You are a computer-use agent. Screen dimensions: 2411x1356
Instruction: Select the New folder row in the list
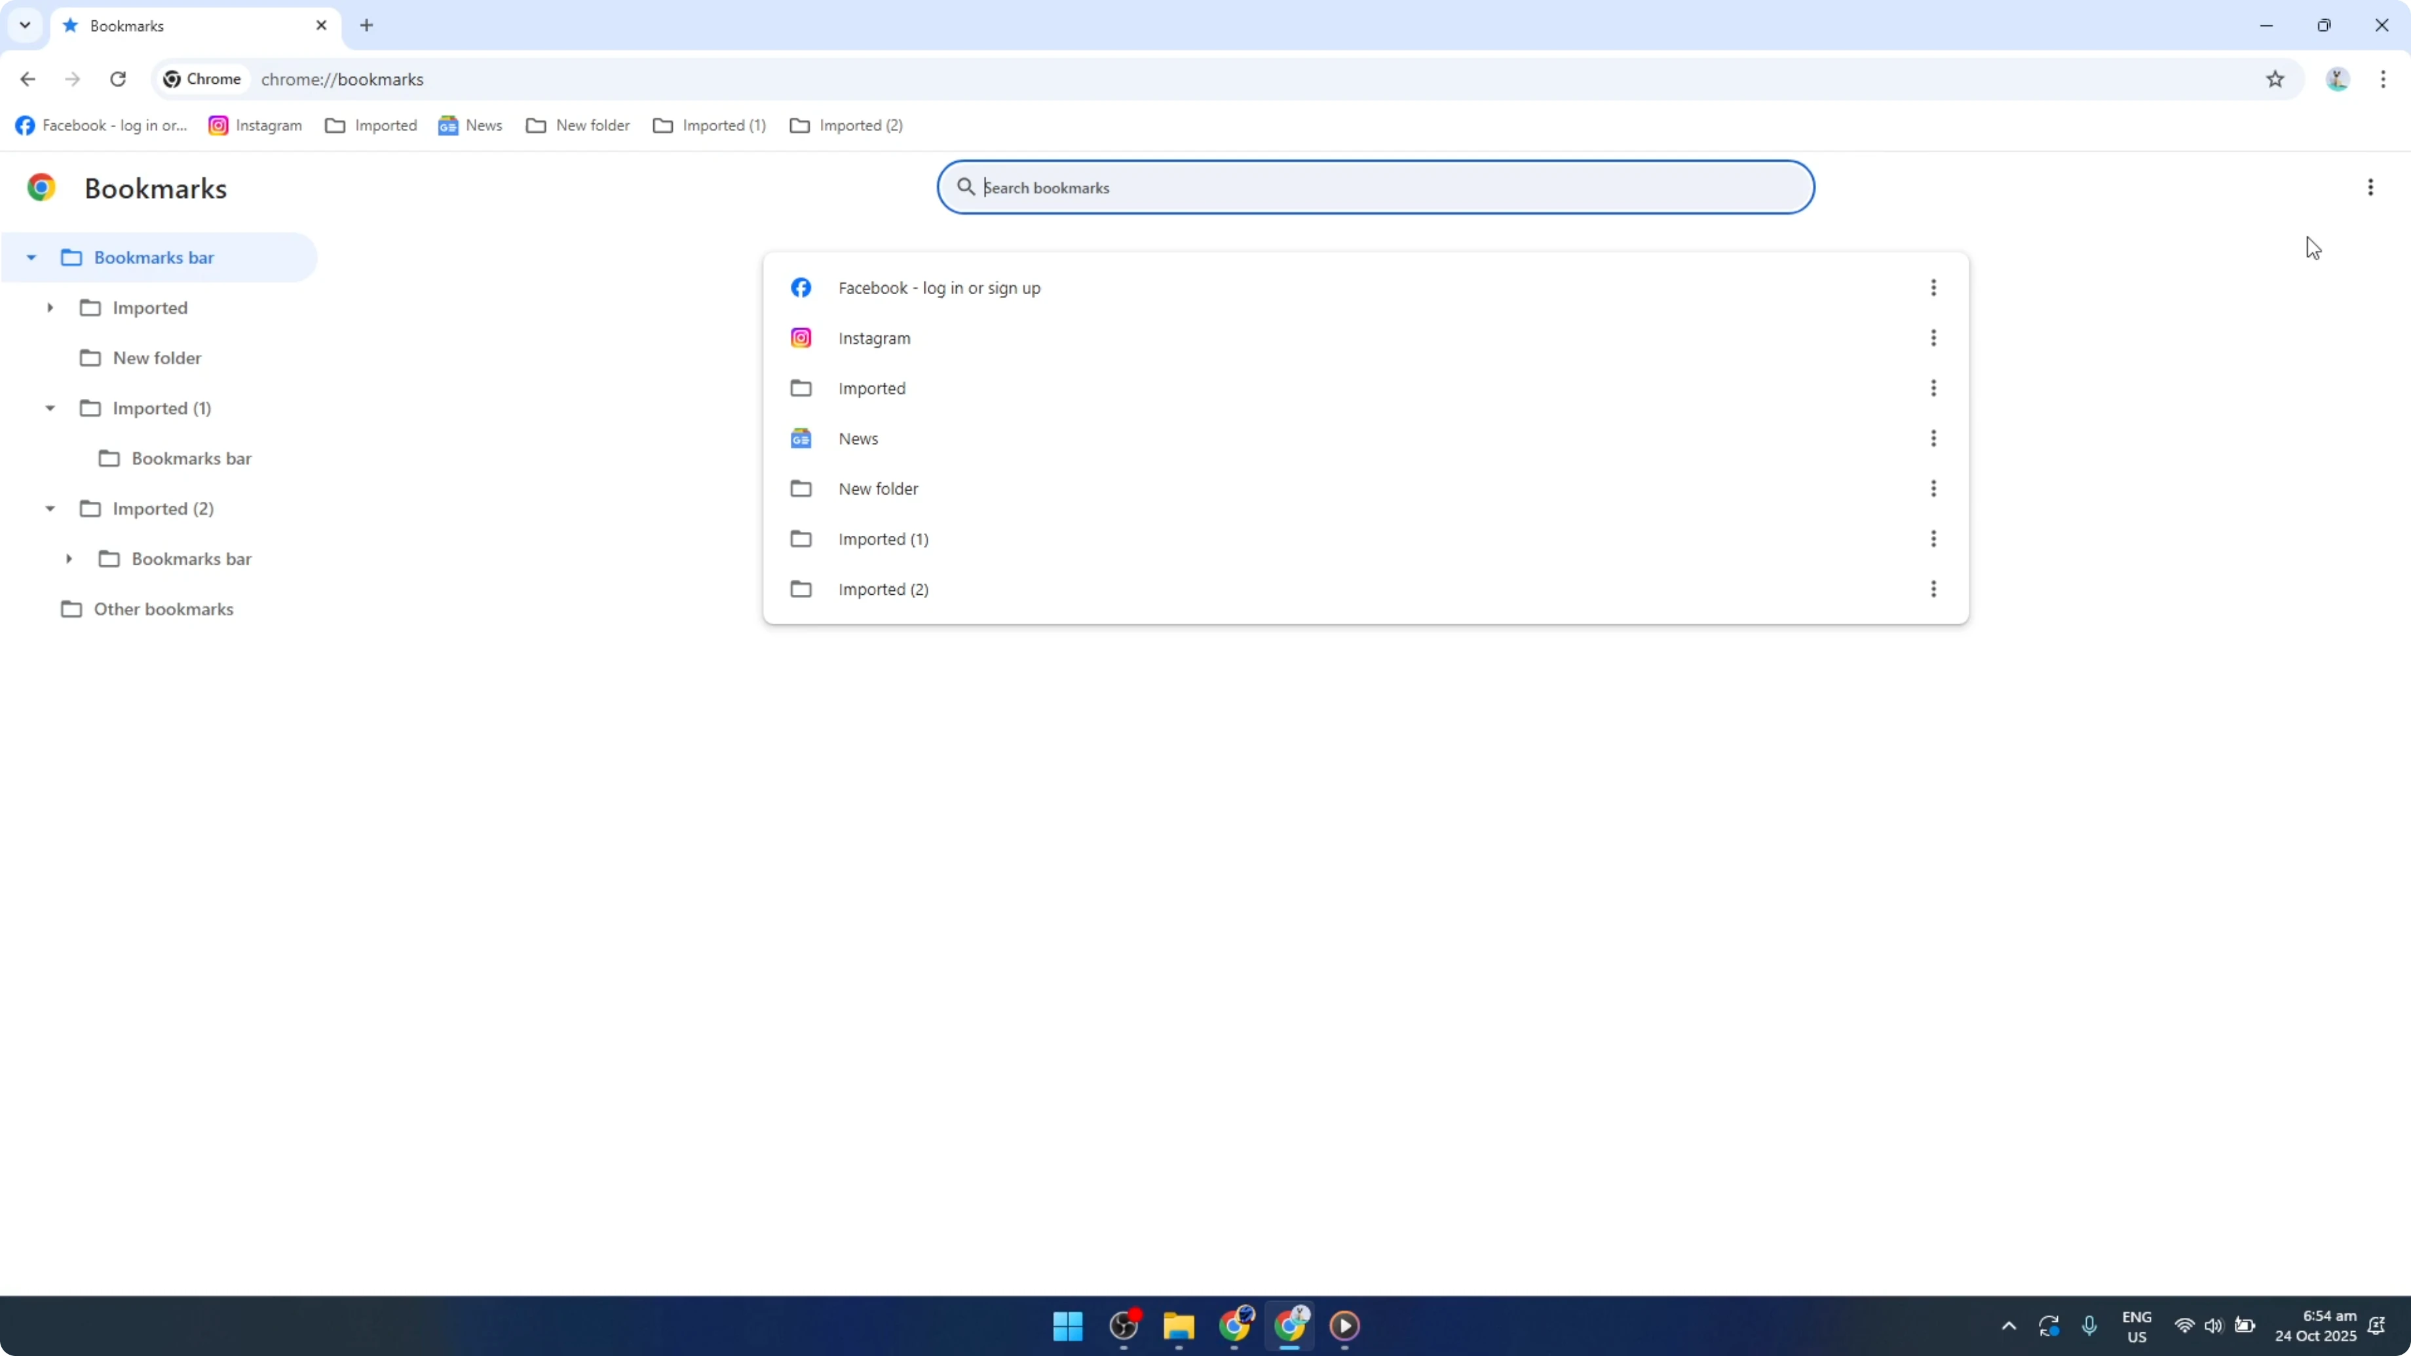click(878, 487)
